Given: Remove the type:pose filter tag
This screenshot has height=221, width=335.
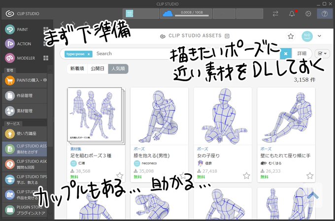Looking at the screenshot, I should point(89,54).
